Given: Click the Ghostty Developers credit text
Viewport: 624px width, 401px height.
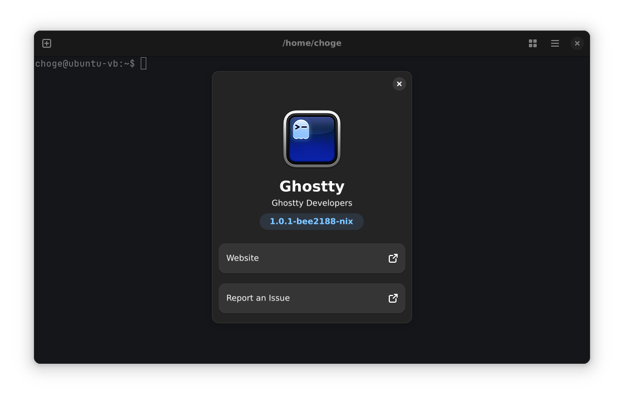Looking at the screenshot, I should [x=311, y=203].
